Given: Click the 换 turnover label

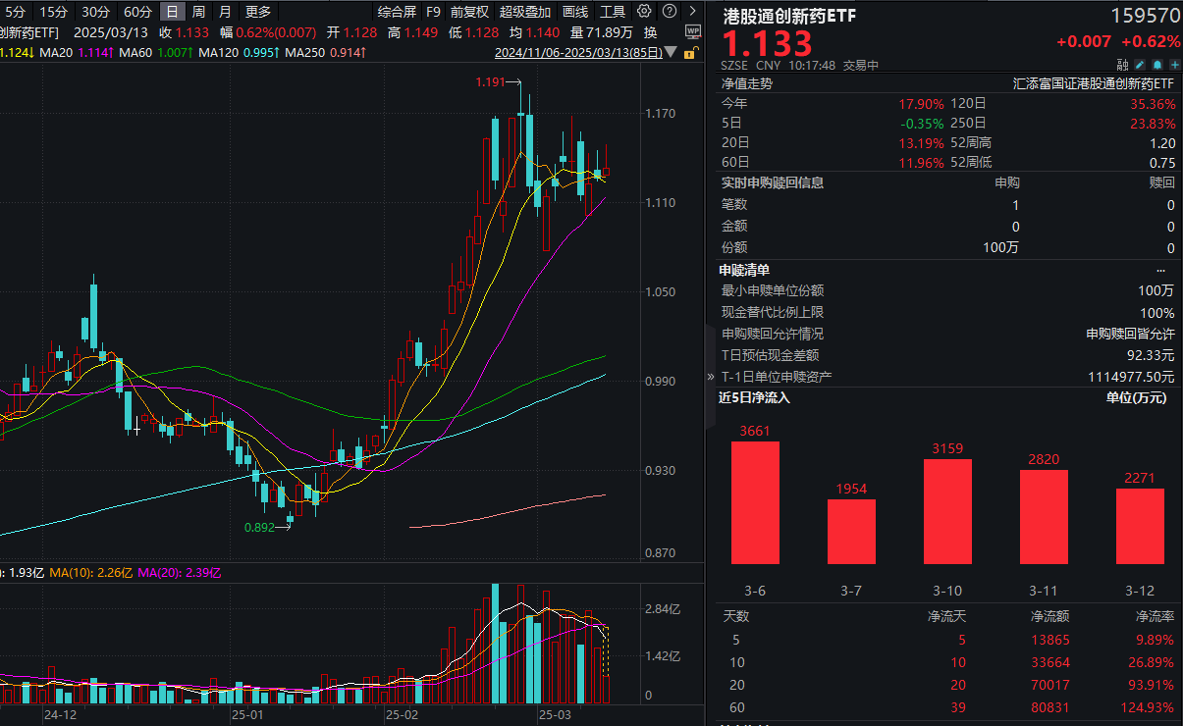Looking at the screenshot, I should [650, 32].
